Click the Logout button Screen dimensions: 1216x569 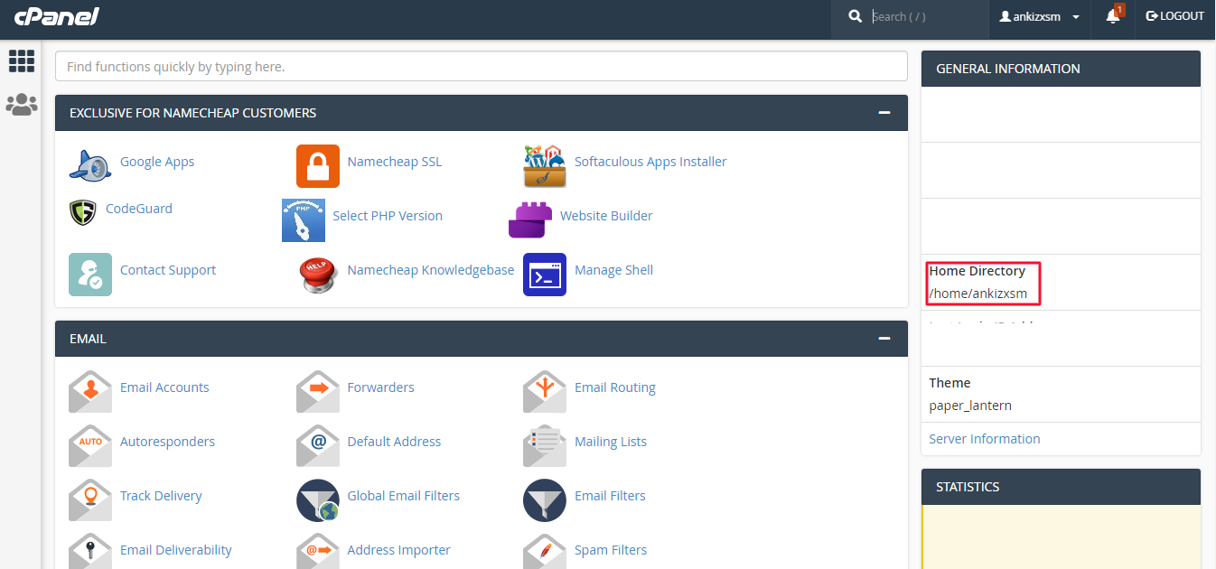(1174, 16)
